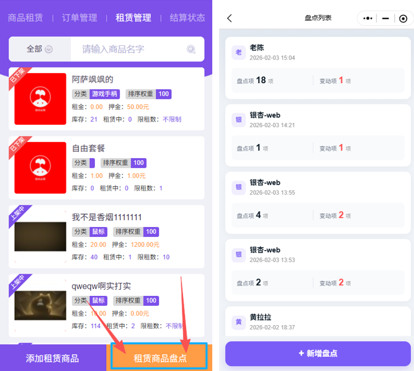Open thumbnail of 我不是香烟1111111
The image size is (414, 371).
40,236
